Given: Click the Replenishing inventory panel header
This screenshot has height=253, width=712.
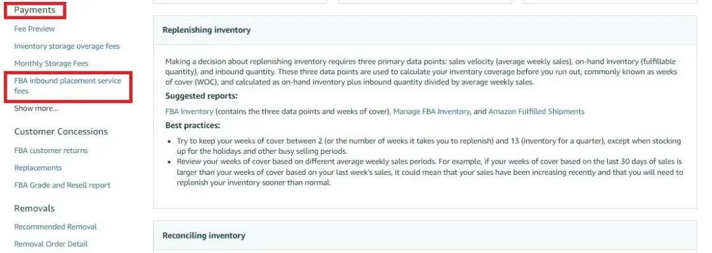Looking at the screenshot, I should 425,30.
